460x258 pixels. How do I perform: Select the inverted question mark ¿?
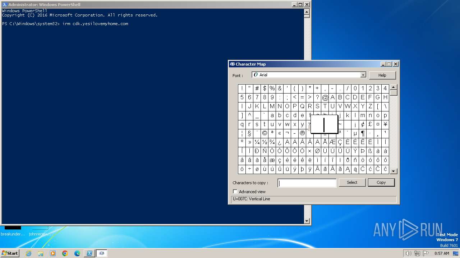pos(280,142)
